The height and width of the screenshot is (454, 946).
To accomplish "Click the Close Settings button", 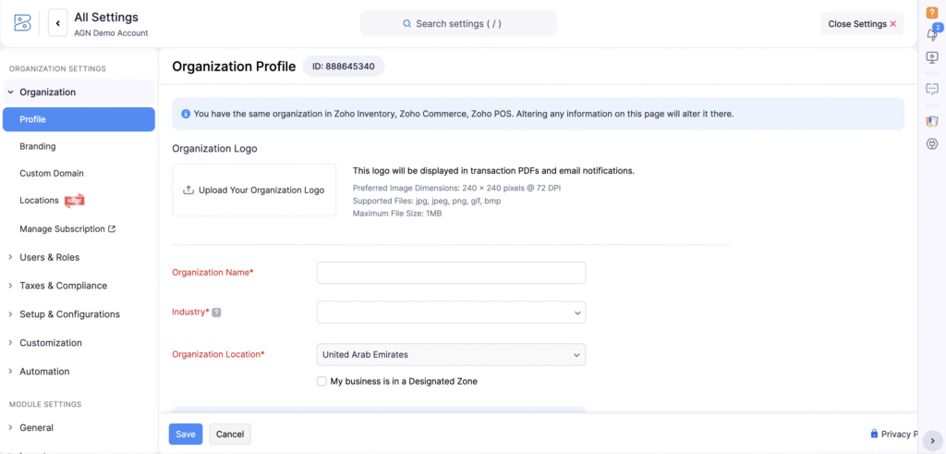I will coord(862,24).
